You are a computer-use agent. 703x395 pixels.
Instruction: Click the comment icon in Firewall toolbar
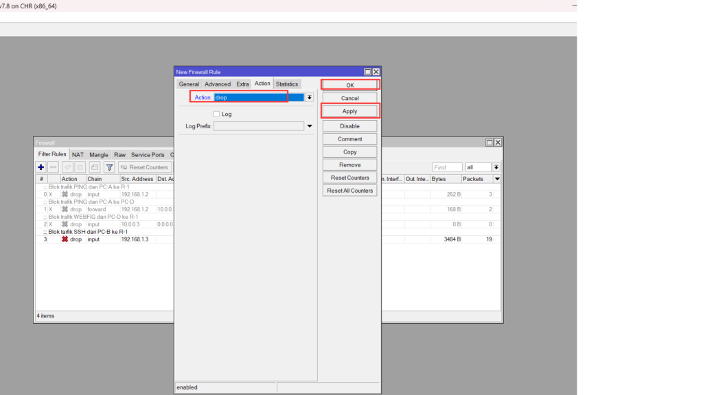pyautogui.click(x=95, y=167)
